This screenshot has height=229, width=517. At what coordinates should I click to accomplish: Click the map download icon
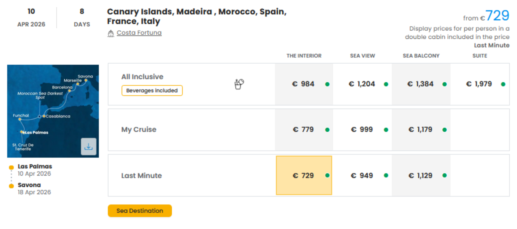pyautogui.click(x=89, y=147)
